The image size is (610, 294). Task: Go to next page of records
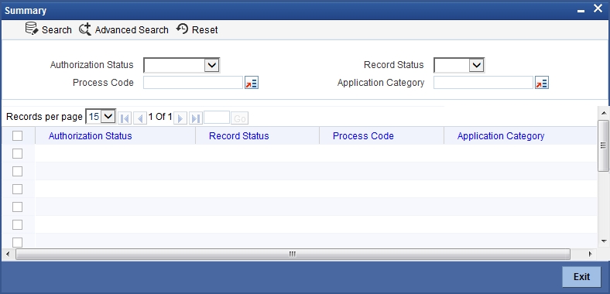pos(180,118)
